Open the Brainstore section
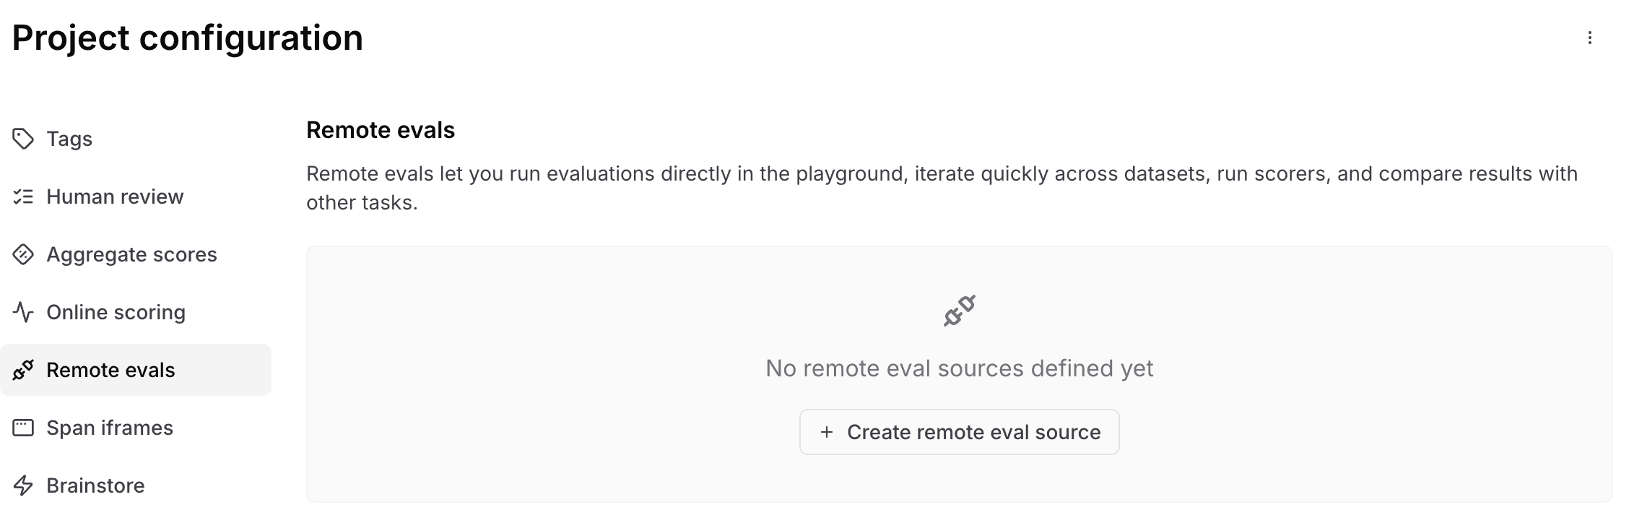The image size is (1629, 523). click(x=95, y=485)
